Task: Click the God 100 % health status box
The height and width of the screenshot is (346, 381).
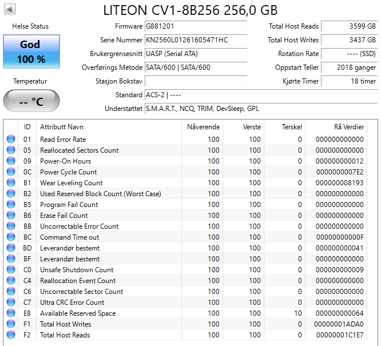Action: [x=30, y=51]
